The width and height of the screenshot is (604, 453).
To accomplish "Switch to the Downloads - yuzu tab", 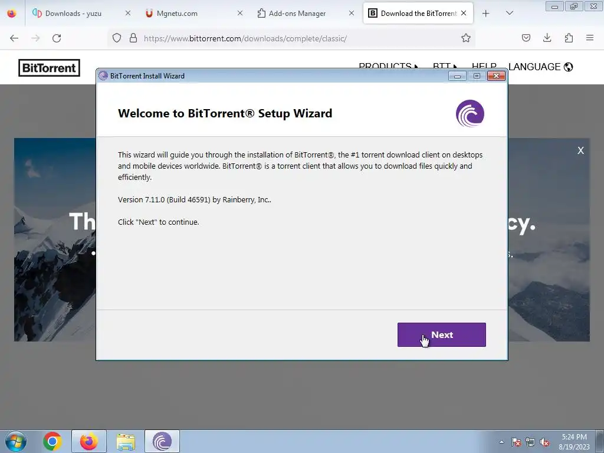I will (73, 14).
